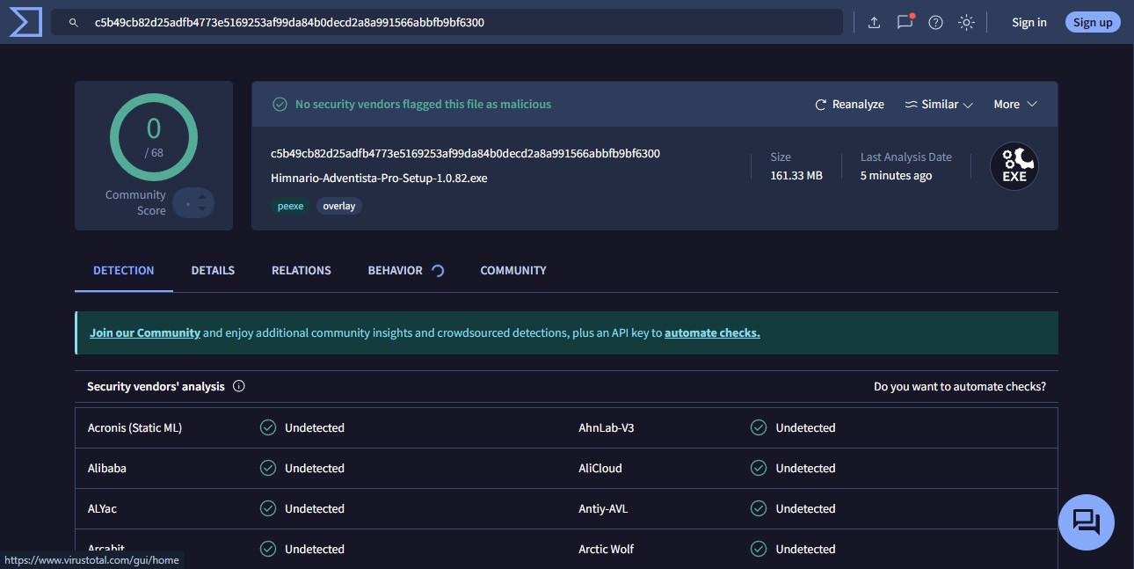1134x569 pixels.
Task: Open the Relations tab
Action: click(x=301, y=271)
